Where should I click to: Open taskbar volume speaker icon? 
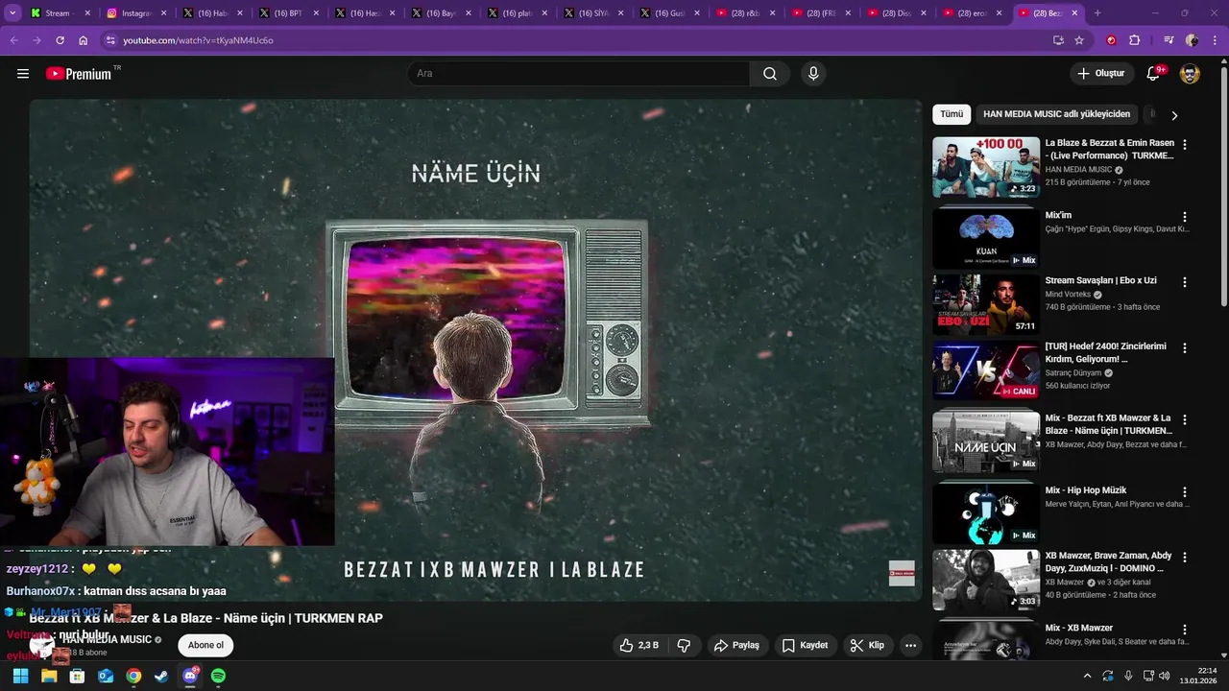coord(1164,676)
